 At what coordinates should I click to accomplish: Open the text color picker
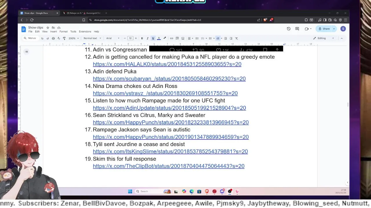(159, 38)
